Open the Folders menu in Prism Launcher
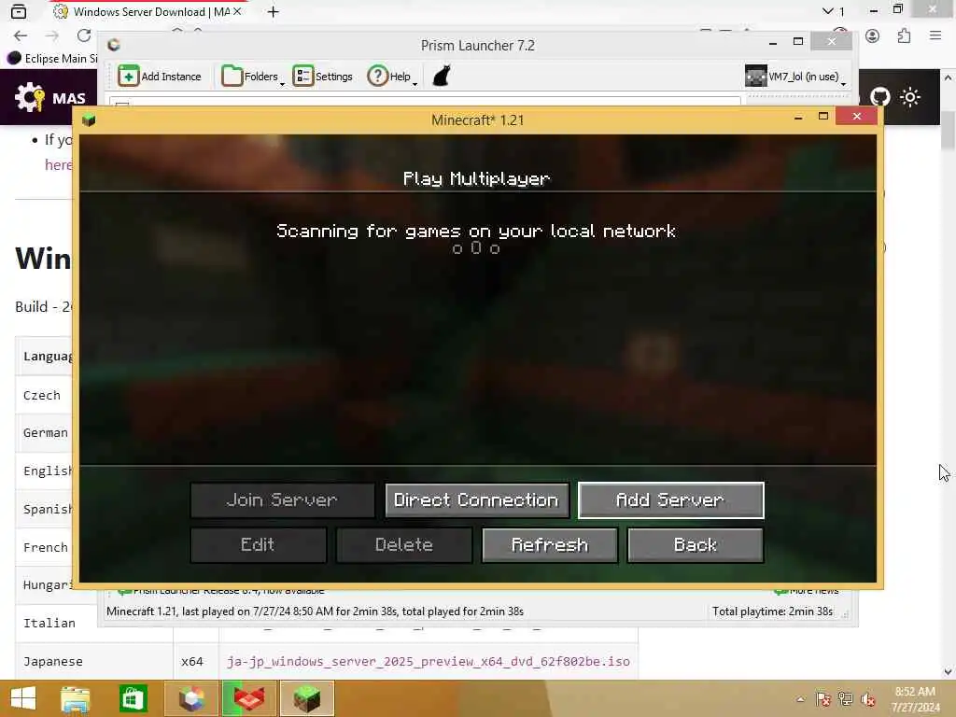956x717 pixels. click(252, 77)
